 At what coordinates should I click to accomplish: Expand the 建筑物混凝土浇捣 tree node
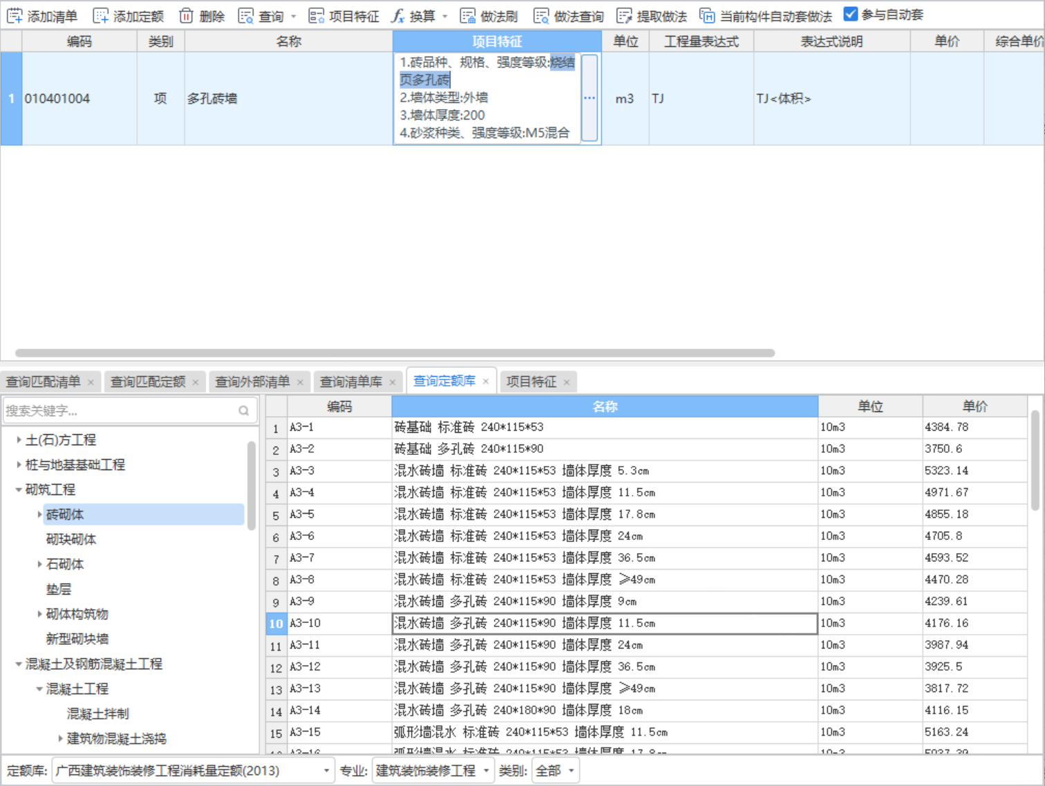click(60, 738)
